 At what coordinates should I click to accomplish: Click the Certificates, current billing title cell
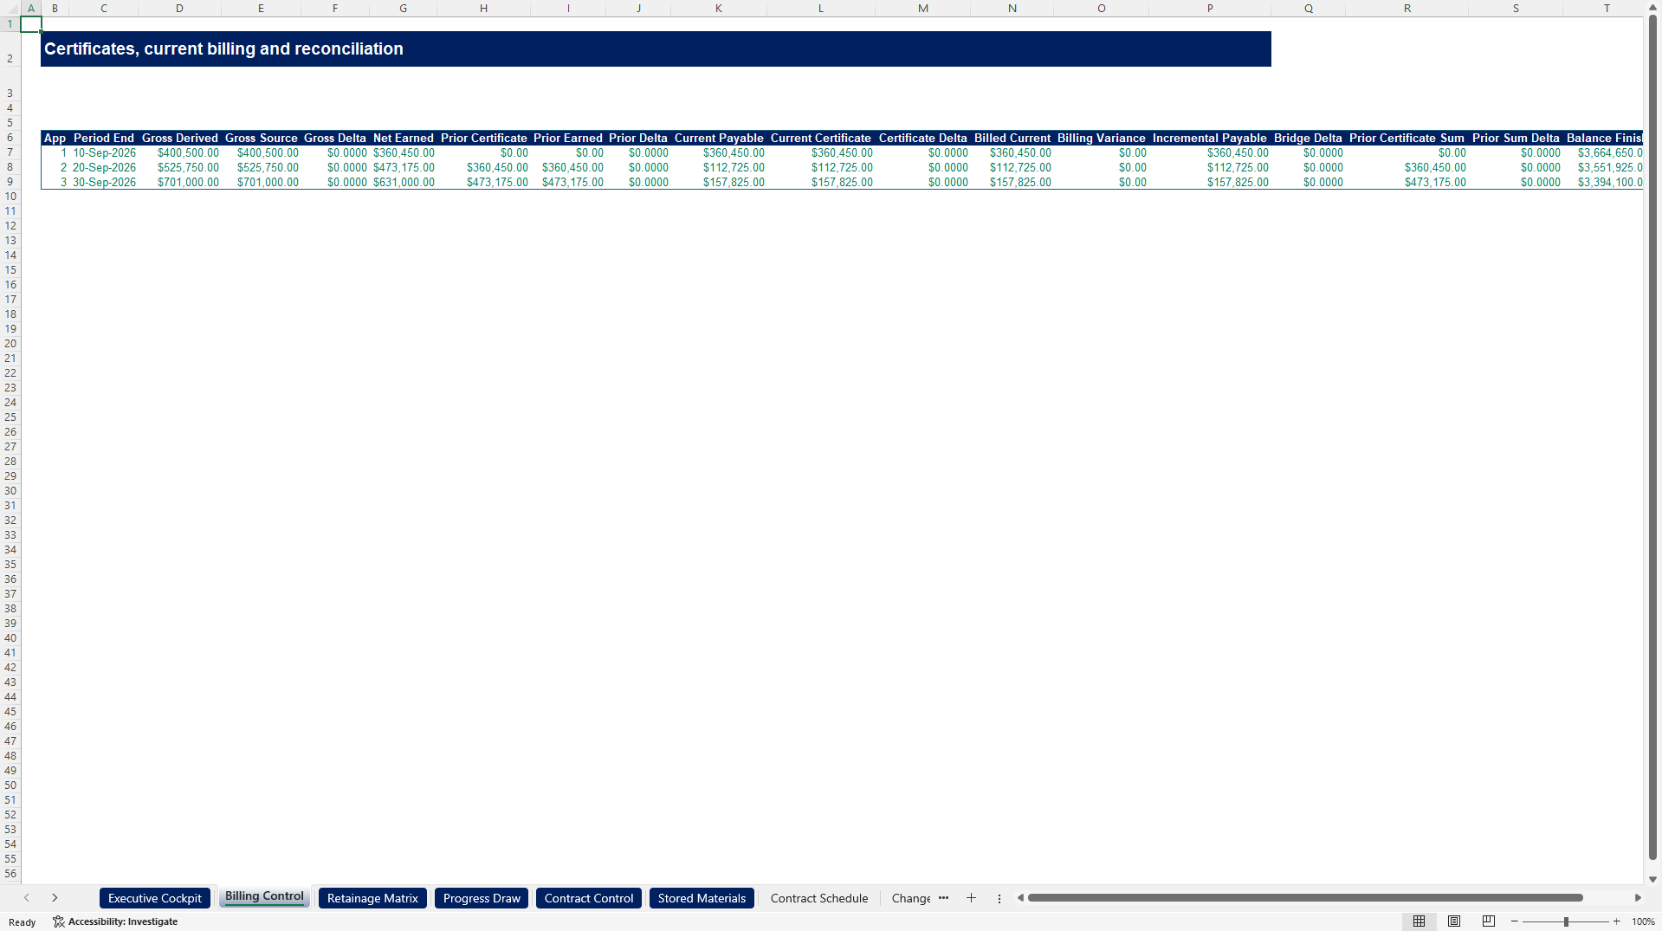pyautogui.click(x=656, y=48)
